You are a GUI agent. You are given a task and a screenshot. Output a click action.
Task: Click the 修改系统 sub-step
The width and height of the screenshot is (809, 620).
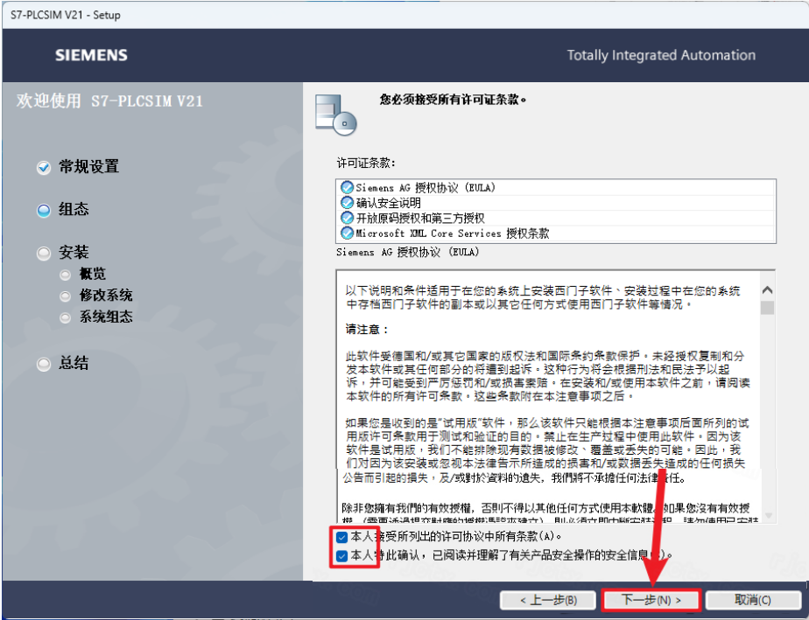coord(106,296)
